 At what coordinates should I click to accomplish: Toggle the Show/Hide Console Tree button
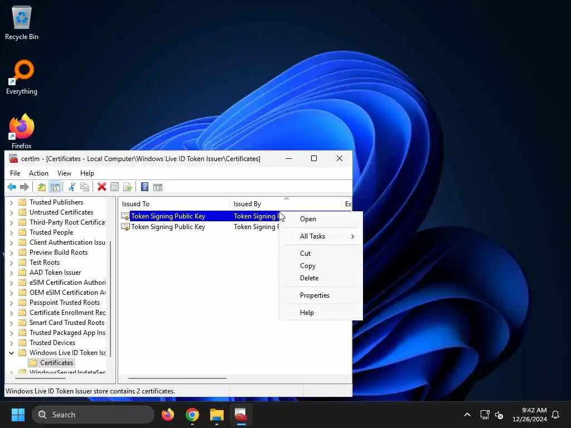click(55, 187)
